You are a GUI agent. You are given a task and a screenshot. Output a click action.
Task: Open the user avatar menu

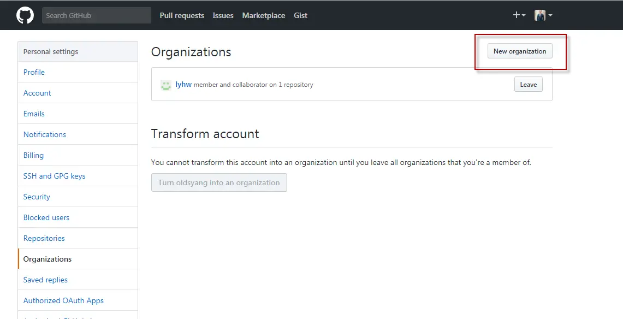pos(543,15)
